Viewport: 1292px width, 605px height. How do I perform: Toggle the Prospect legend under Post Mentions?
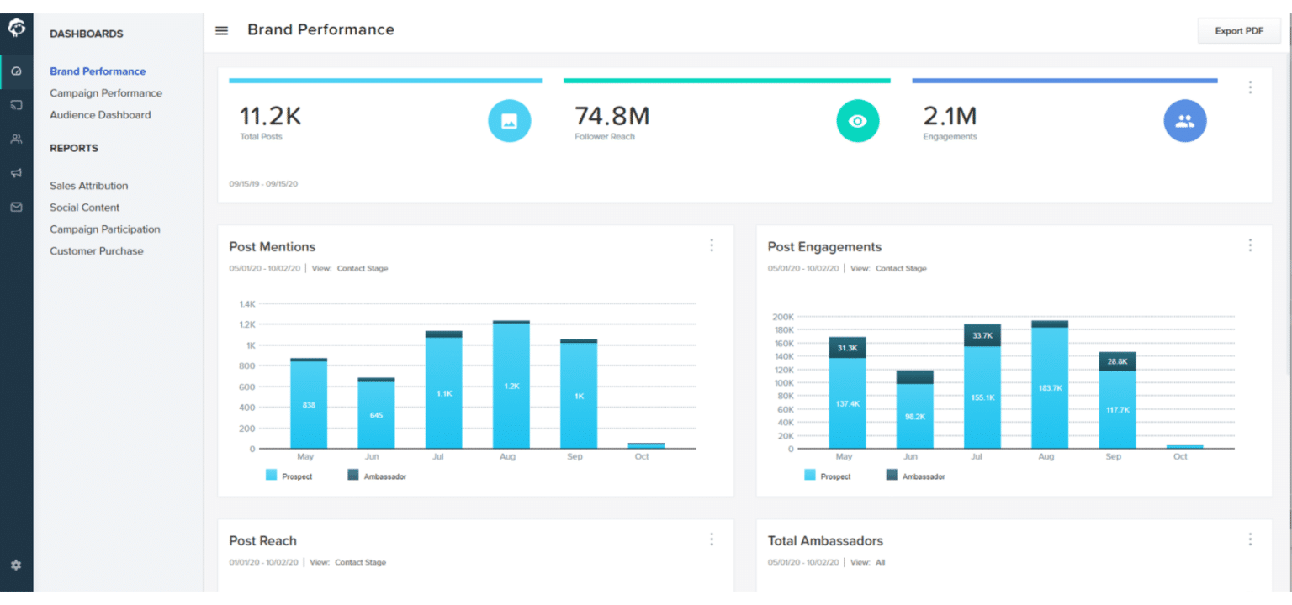(x=290, y=475)
